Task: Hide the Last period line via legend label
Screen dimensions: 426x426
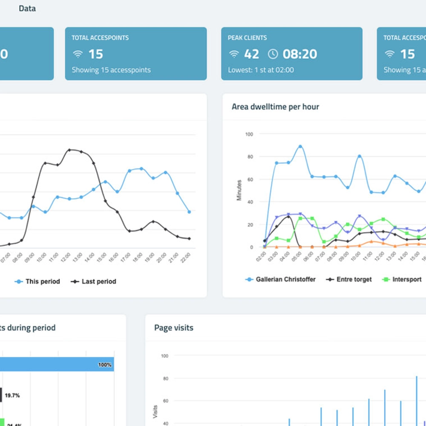Action: click(99, 282)
